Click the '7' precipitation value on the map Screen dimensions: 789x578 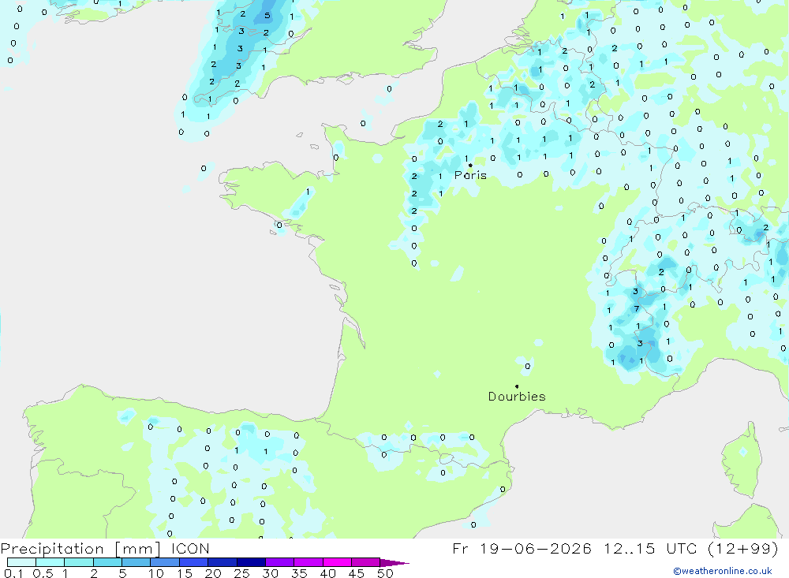[637, 309]
